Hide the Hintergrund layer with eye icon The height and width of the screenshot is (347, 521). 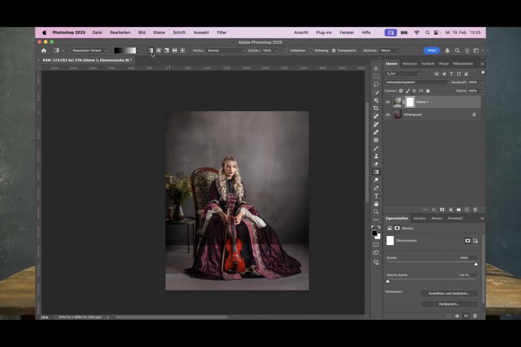(388, 115)
